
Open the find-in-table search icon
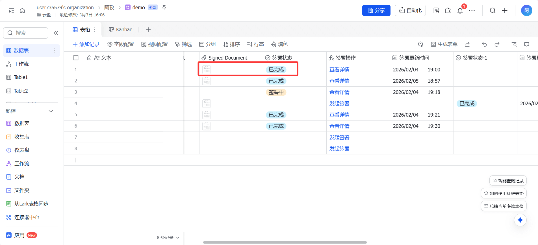(x=514, y=44)
